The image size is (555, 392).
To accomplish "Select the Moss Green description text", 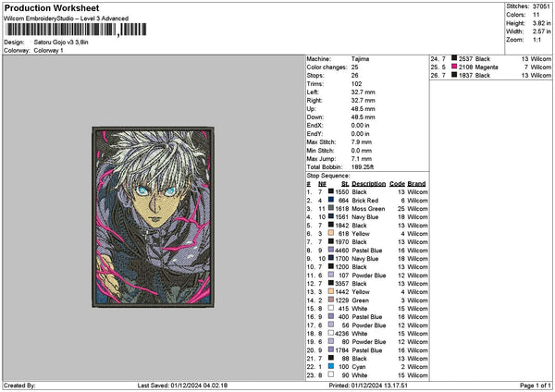I will coord(368,209).
